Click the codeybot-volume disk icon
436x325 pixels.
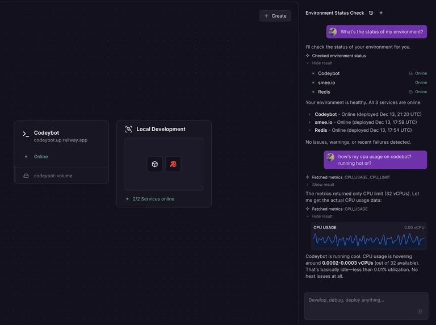tap(26, 176)
